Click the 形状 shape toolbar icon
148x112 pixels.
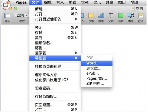point(121,16)
